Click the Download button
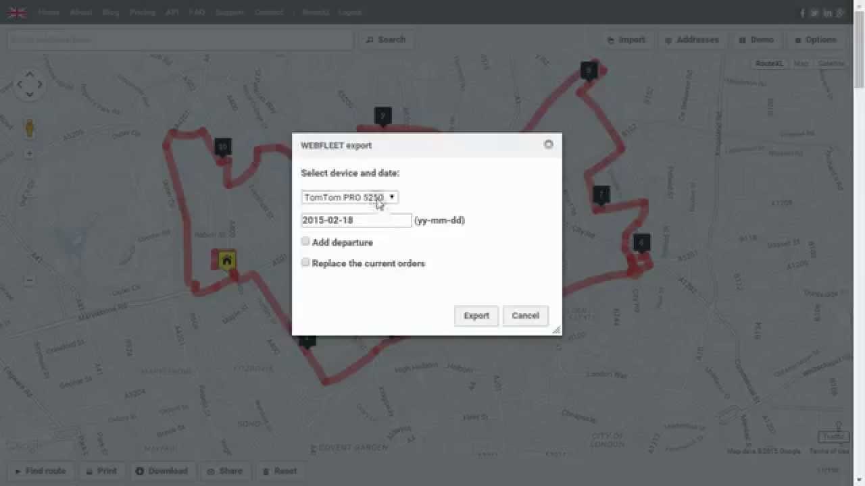The width and height of the screenshot is (865, 486). click(x=162, y=470)
